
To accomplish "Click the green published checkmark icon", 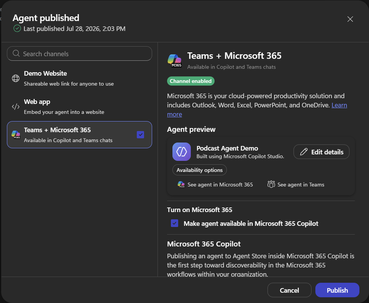I will click(17, 29).
